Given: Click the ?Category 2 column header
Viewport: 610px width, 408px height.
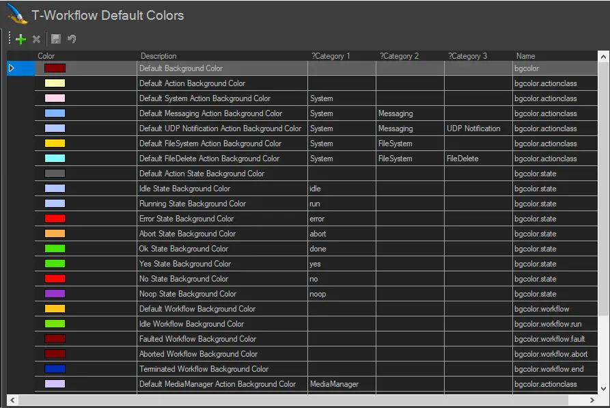Looking at the screenshot, I should (x=399, y=56).
